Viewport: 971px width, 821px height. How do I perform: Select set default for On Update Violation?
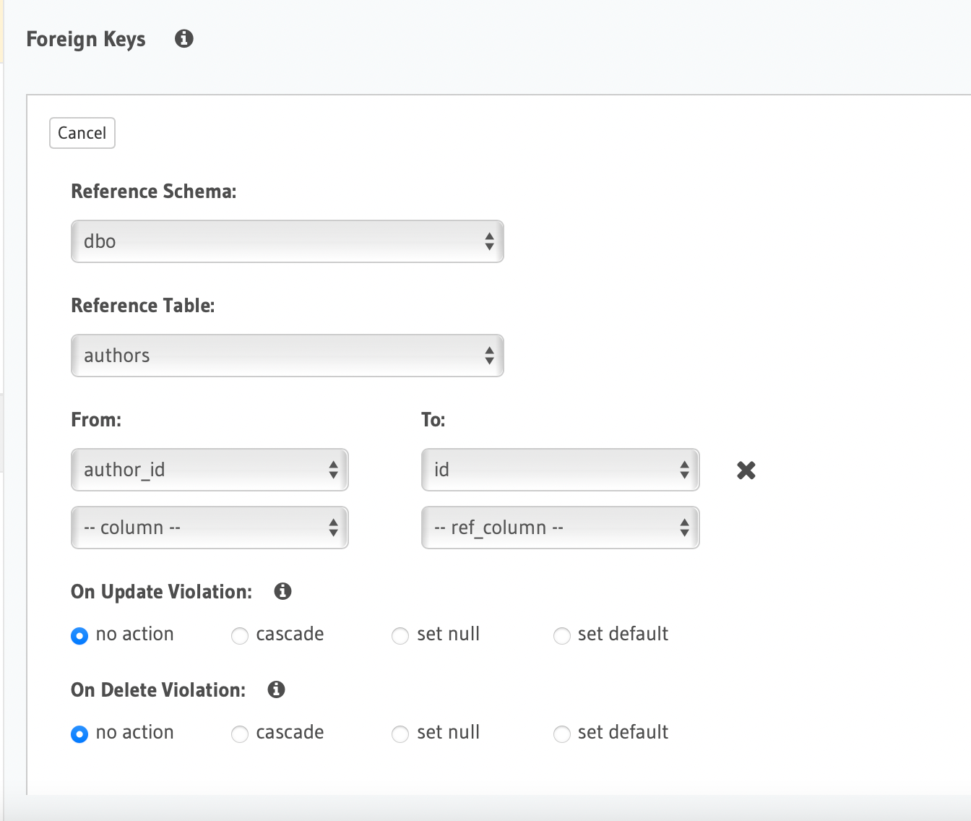pos(561,636)
